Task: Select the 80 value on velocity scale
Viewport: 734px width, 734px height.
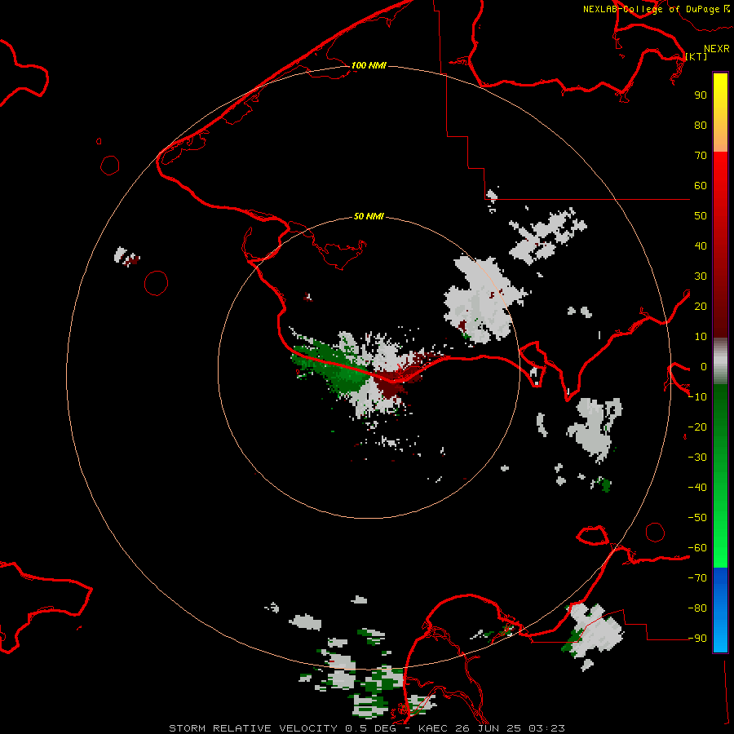Action: 701,125
